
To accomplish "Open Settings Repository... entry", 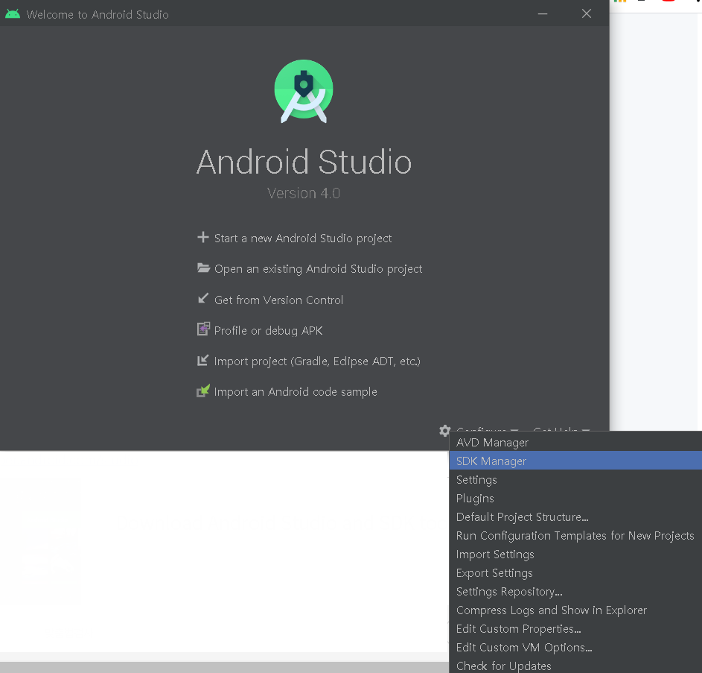I will pyautogui.click(x=575, y=592).
